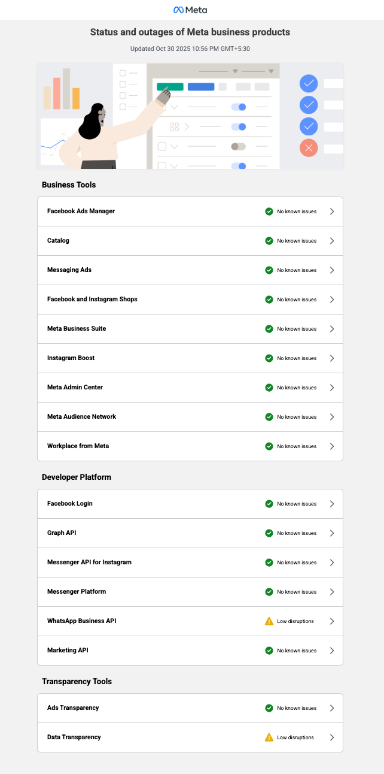This screenshot has height=774, width=384.
Task: Click green check icon for Facebook and Instagram Shops
Action: point(269,300)
